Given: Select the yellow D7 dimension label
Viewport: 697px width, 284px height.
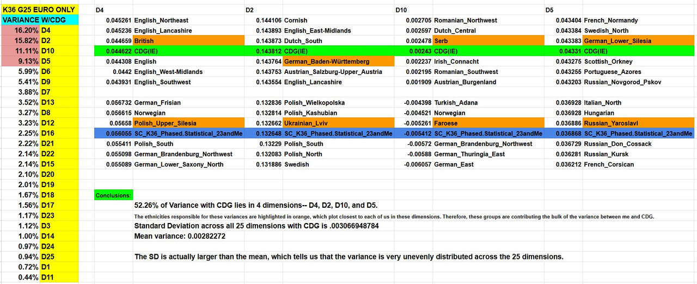Looking at the screenshot, I should tap(59, 92).
